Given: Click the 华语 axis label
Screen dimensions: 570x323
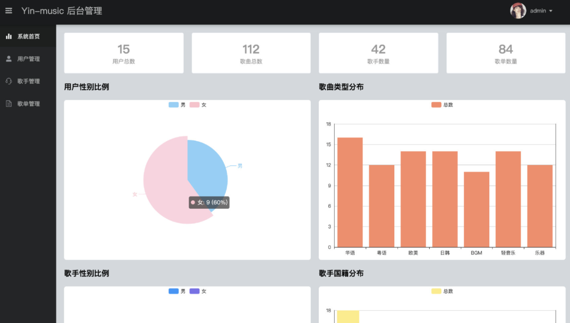Looking at the screenshot, I should coord(350,253).
